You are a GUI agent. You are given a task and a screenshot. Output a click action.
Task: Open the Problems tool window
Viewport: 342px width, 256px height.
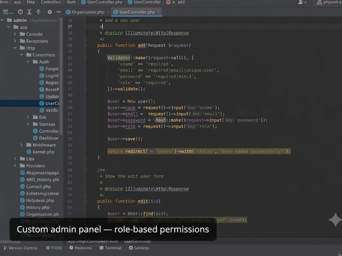[x=80, y=248]
